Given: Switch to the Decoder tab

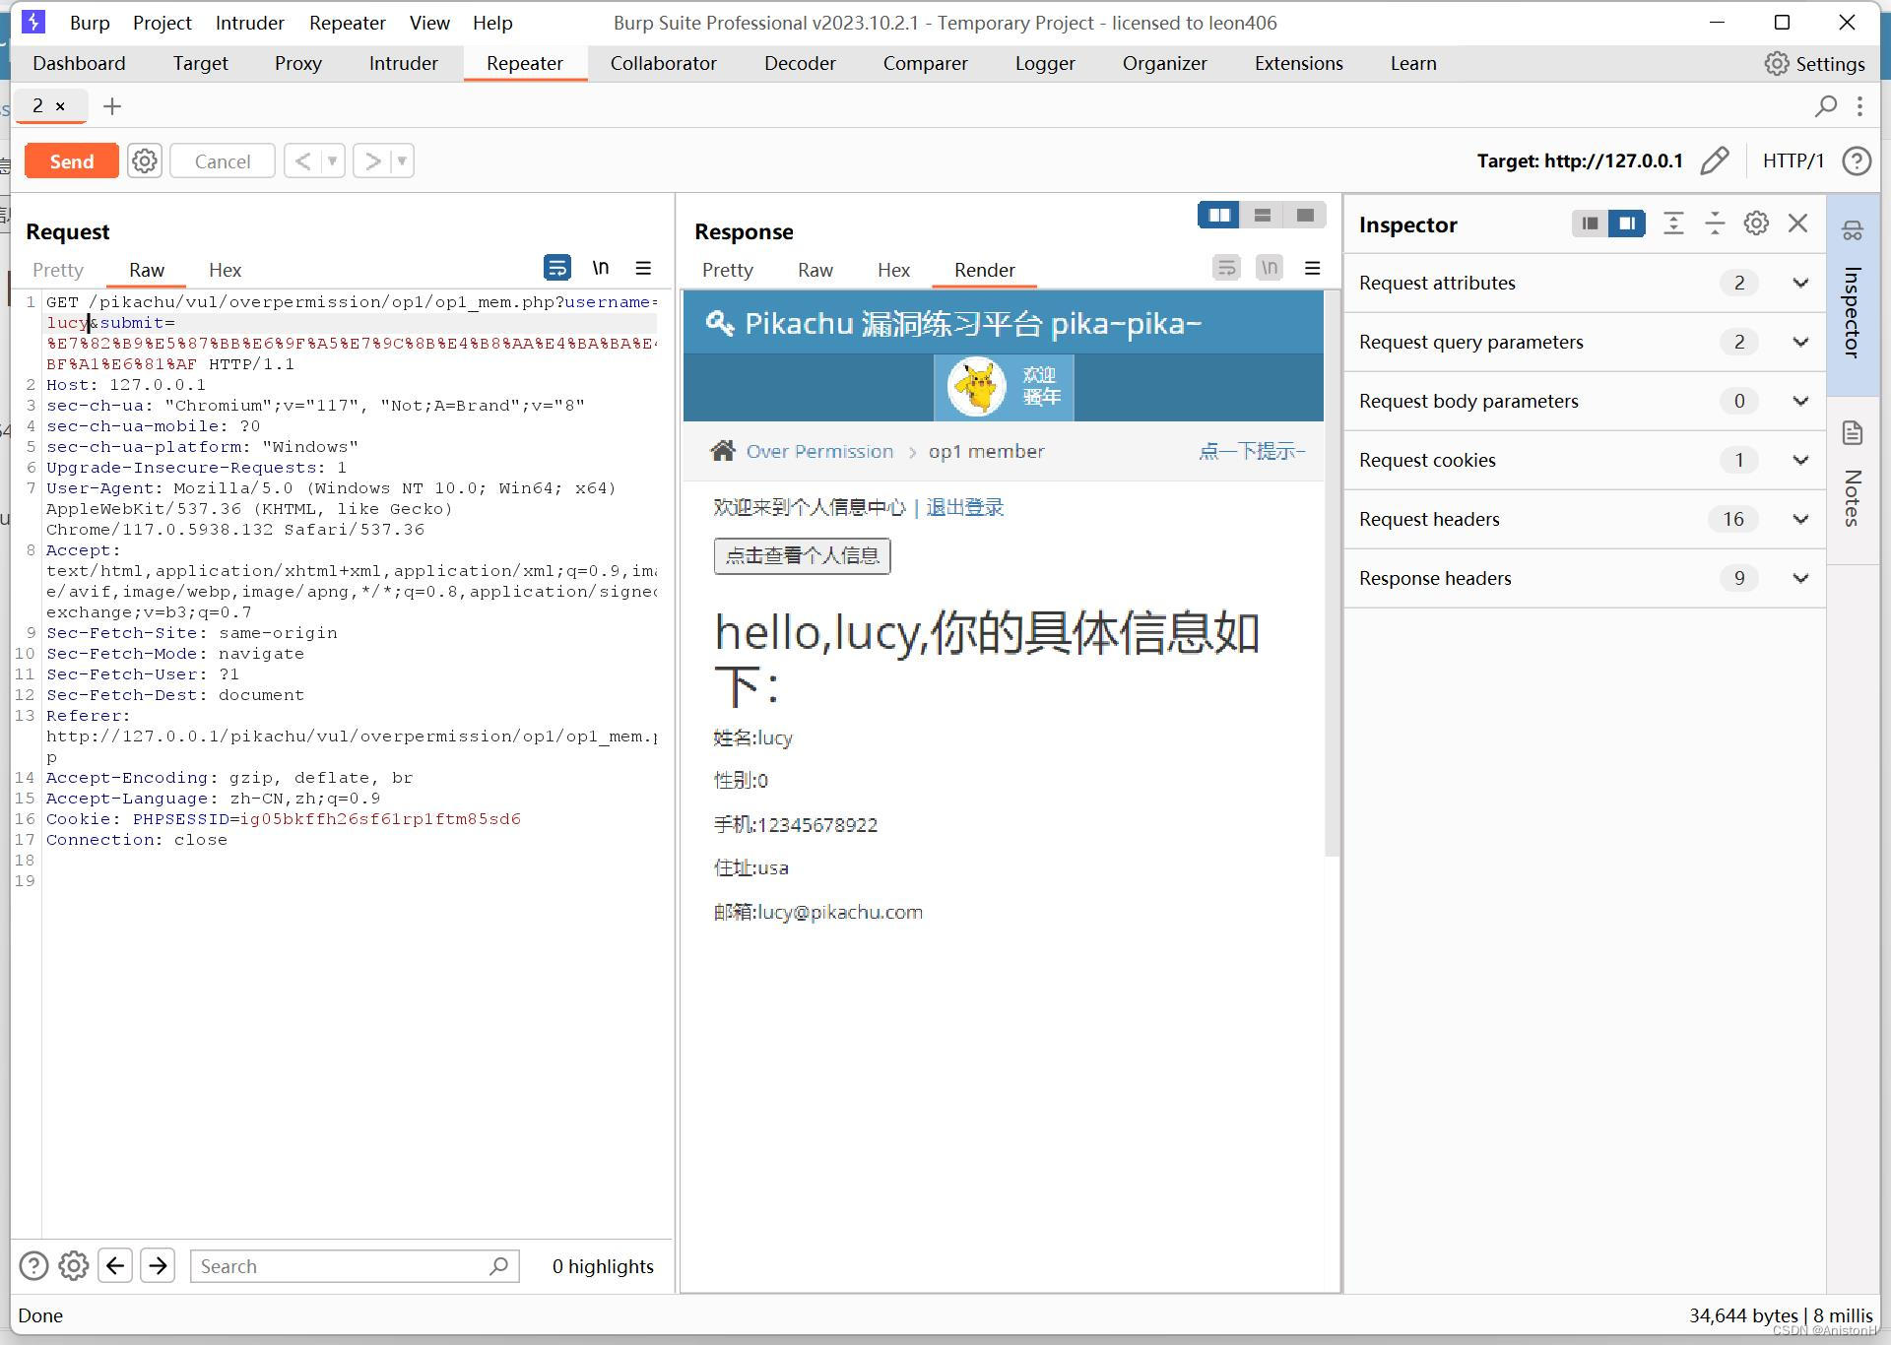Looking at the screenshot, I should pos(800,63).
